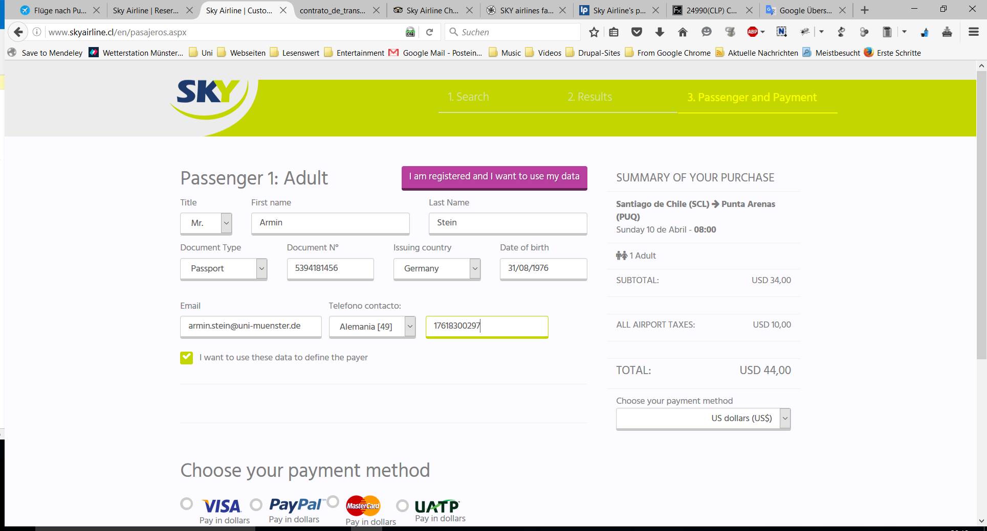Uncheck 'use these data to define the payer'
Viewport: 987px width, 531px height.
(x=187, y=358)
